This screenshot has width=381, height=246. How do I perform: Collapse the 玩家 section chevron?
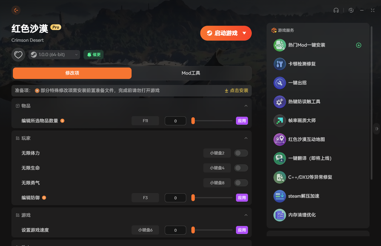click(x=246, y=138)
